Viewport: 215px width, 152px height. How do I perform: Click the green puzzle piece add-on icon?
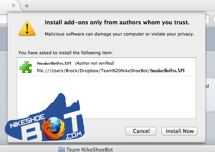26,67
